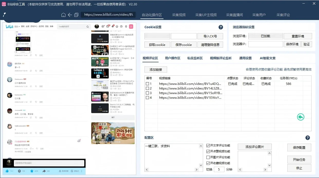Dislike the comment '已三连求分享'
Viewport: 319px width, 178px height.
[36, 86]
